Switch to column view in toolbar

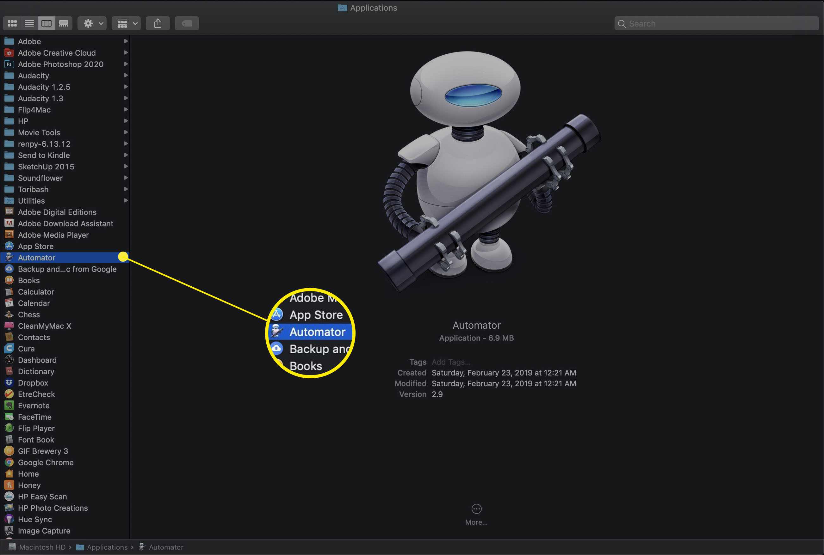click(x=46, y=23)
